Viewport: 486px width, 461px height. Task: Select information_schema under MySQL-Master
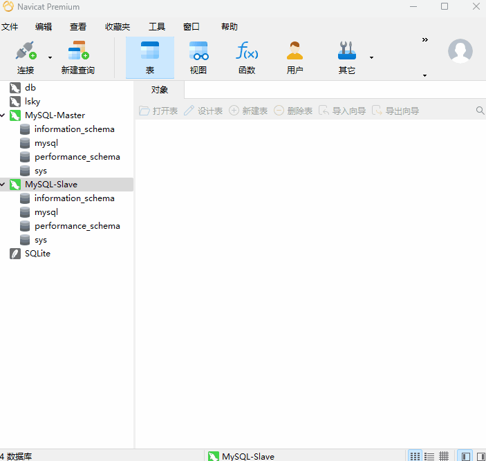75,129
